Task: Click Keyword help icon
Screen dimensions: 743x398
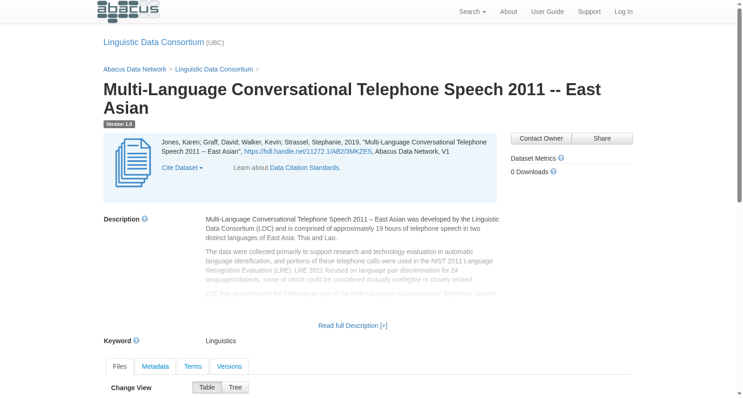Action: (137, 340)
